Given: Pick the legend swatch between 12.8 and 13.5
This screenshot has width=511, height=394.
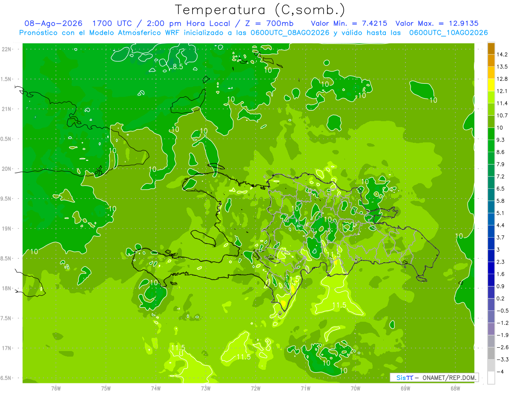Looking at the screenshot, I should coord(491,73).
